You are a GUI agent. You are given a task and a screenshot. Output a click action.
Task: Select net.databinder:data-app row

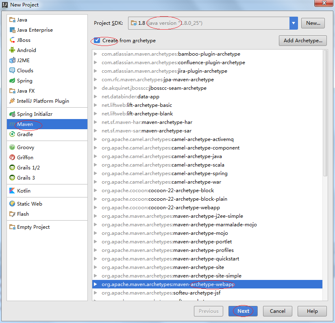click(x=207, y=97)
